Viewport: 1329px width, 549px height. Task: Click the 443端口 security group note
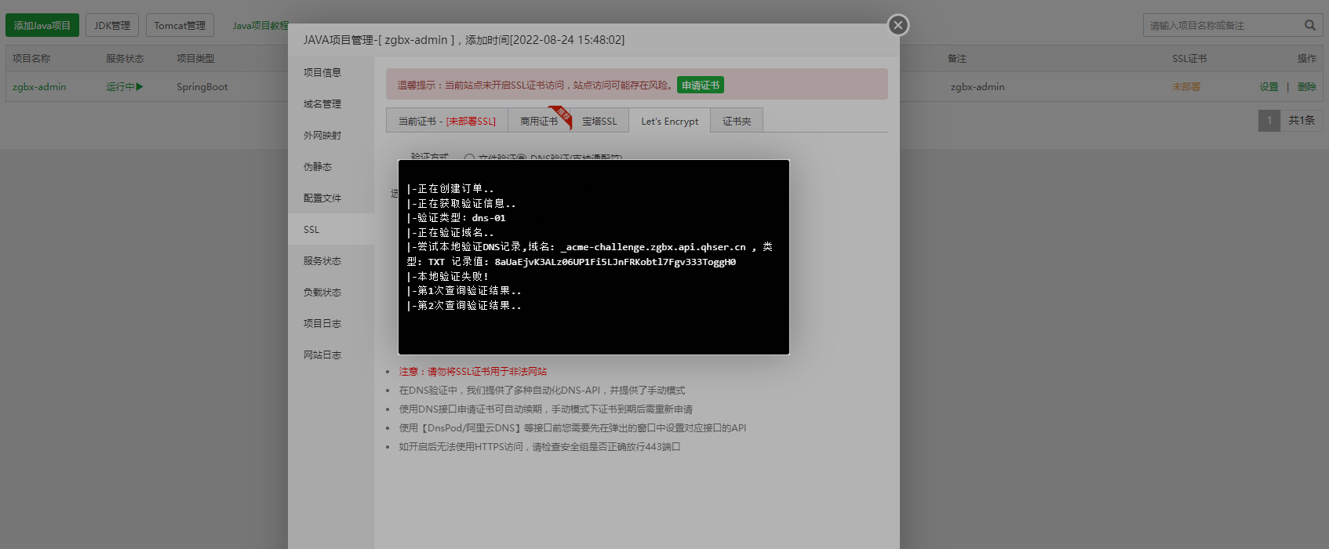(x=540, y=447)
